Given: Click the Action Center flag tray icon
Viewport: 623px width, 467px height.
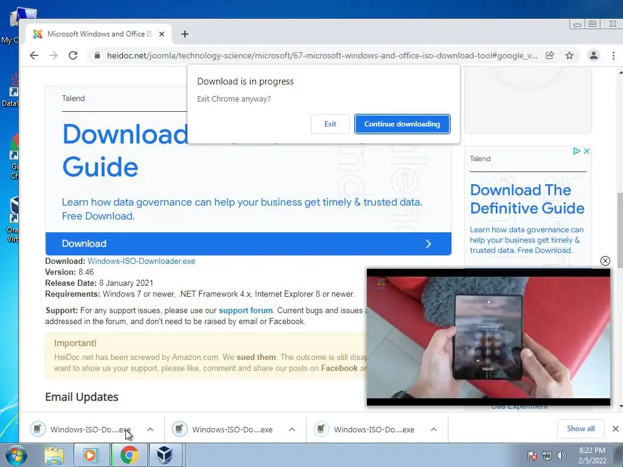Looking at the screenshot, I should [x=532, y=455].
